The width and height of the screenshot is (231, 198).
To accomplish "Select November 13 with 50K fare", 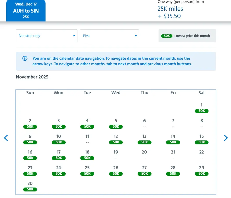I will click(144, 139).
